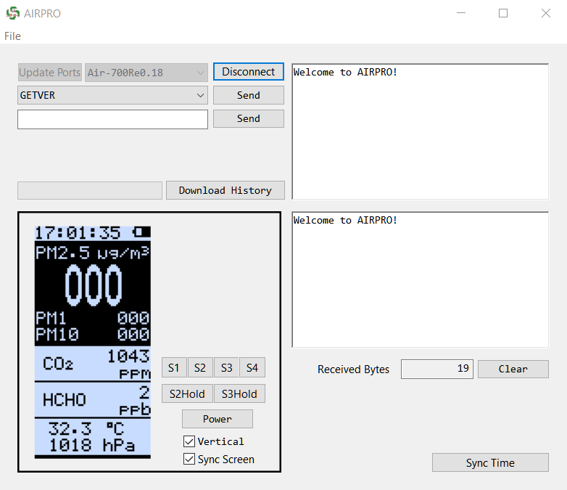Click the Clear button
The height and width of the screenshot is (490, 567).
coord(513,369)
